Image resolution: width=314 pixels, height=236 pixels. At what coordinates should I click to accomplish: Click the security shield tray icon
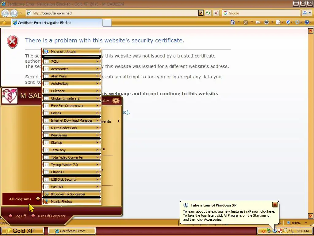click(x=280, y=231)
